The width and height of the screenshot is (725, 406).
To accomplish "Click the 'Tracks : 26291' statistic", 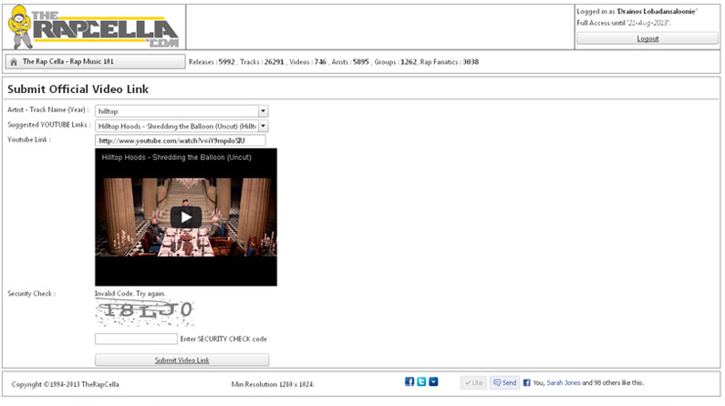I will pyautogui.click(x=262, y=61).
